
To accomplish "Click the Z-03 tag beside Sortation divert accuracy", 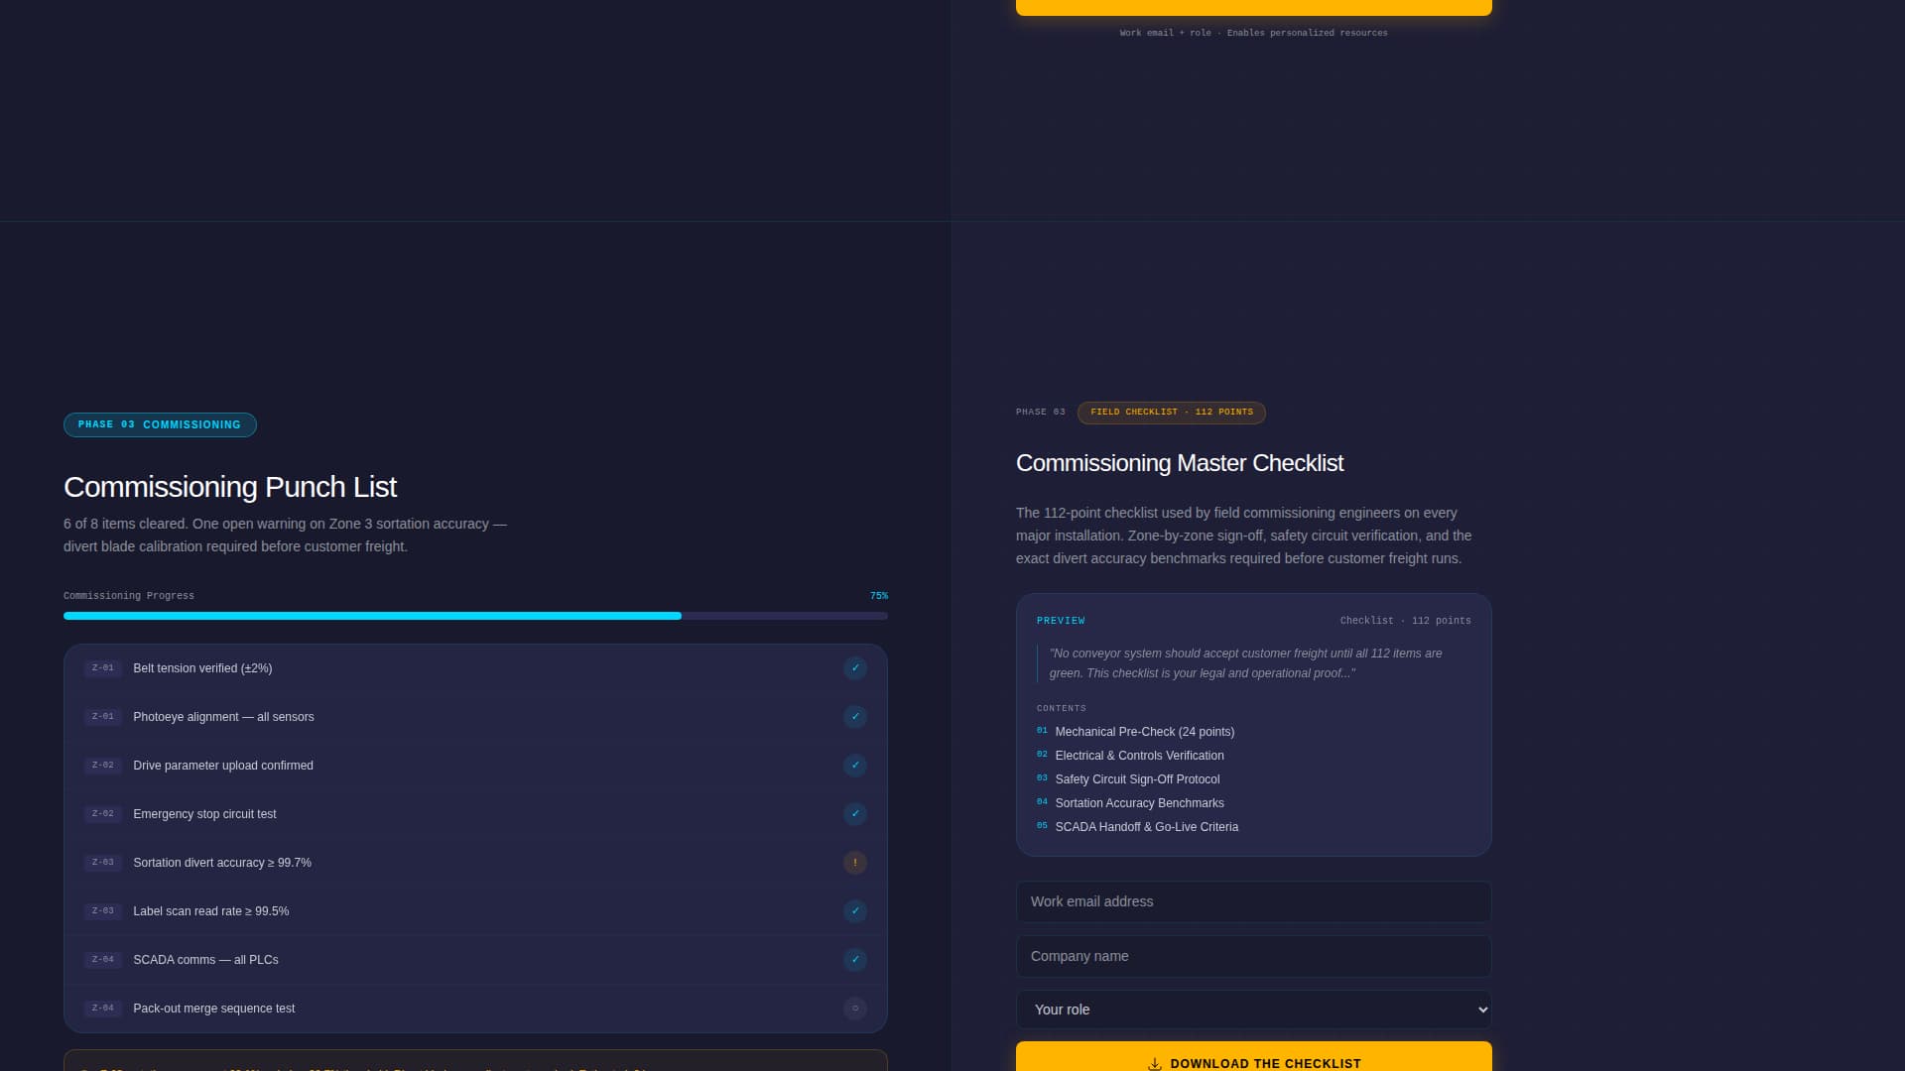I will [x=103, y=863].
